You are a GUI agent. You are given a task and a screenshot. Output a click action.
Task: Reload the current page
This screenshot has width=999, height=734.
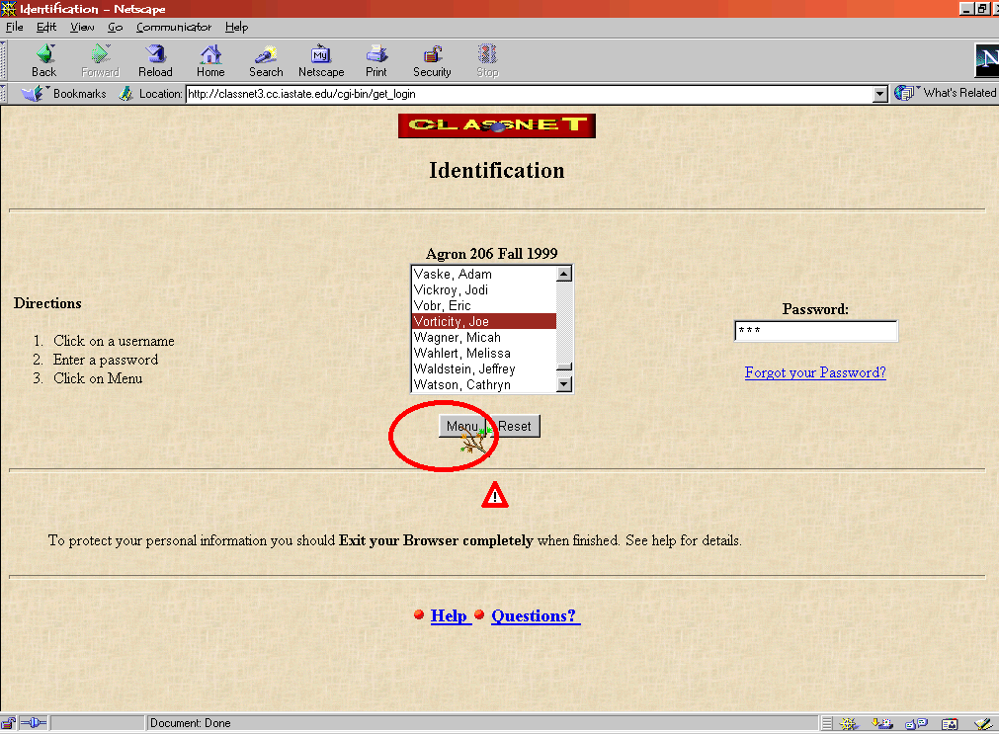[x=155, y=59]
